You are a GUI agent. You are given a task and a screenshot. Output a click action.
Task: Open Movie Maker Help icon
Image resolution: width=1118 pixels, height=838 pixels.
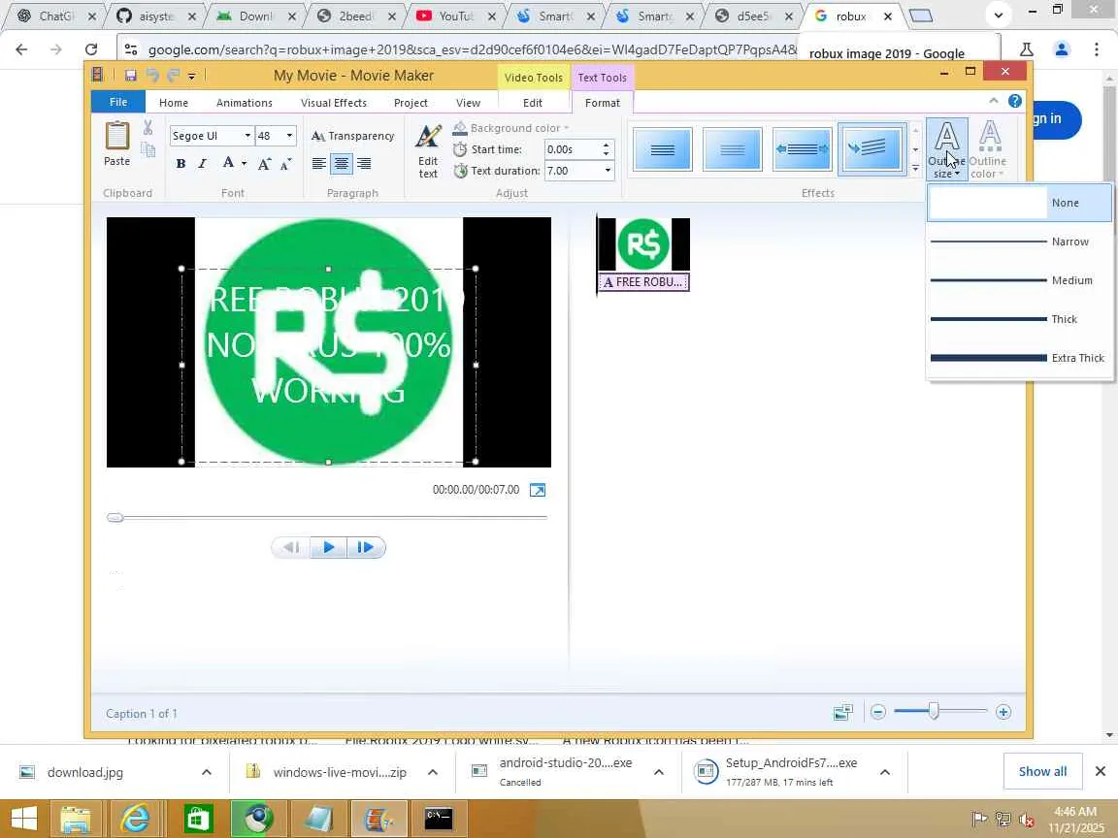click(x=1015, y=101)
